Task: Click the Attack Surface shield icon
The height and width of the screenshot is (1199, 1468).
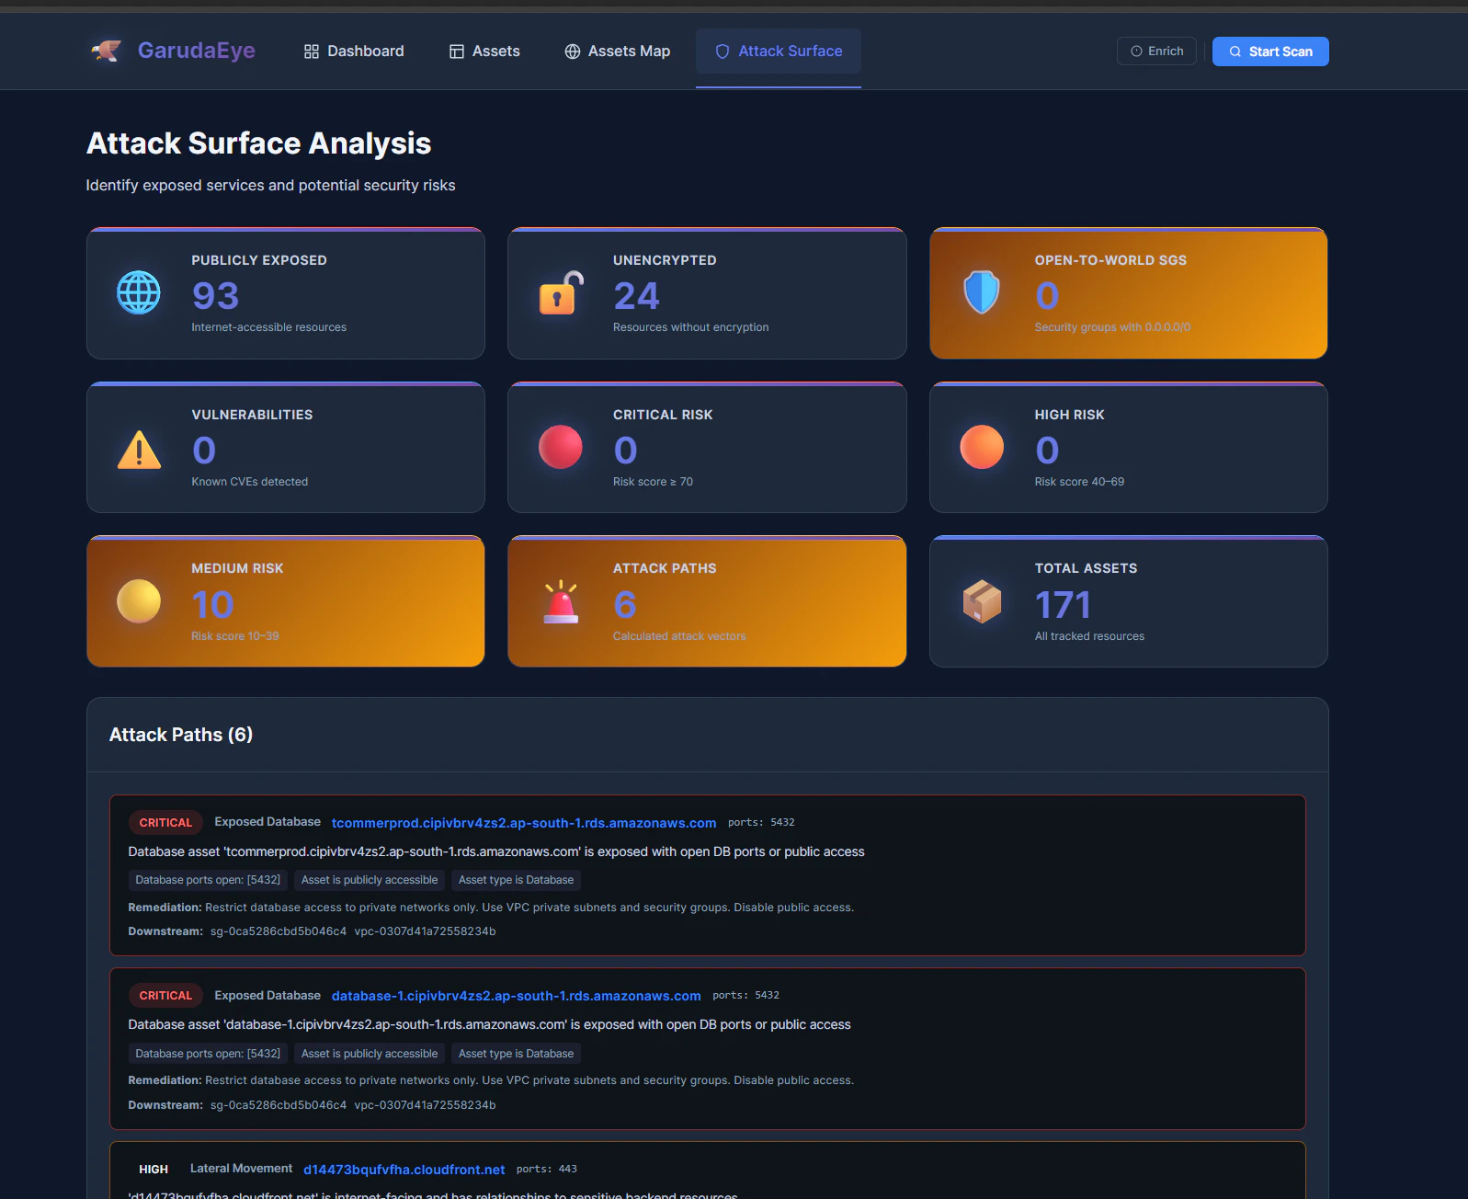Action: pyautogui.click(x=723, y=51)
